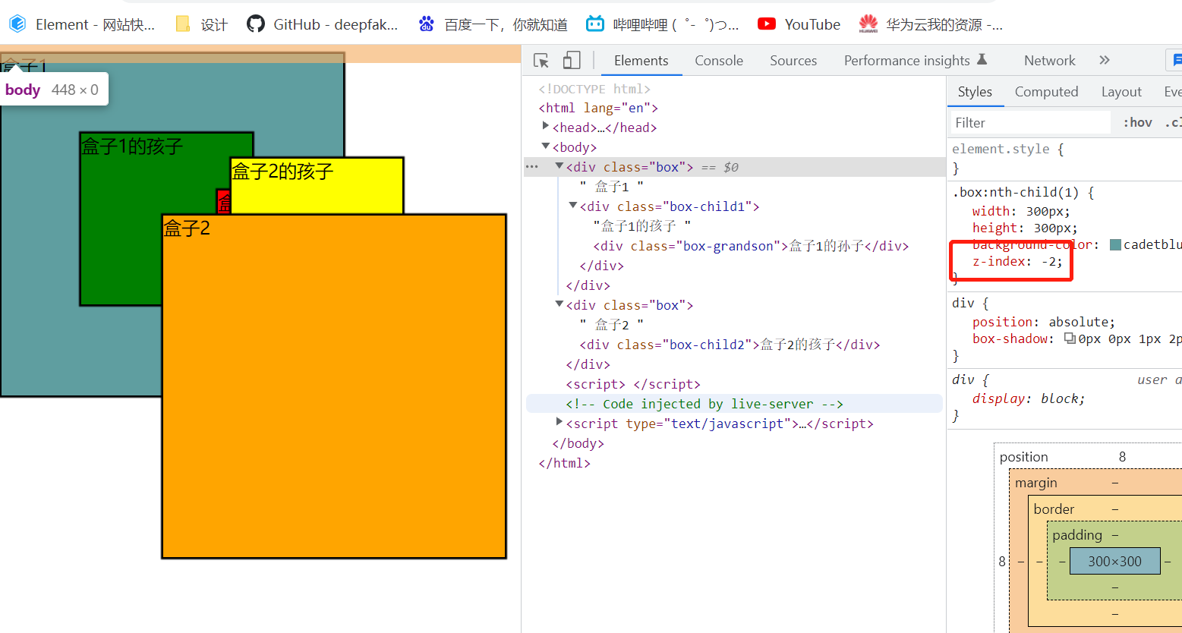This screenshot has width=1182, height=633.
Task: Toggle the :hov element state button
Action: [1137, 122]
